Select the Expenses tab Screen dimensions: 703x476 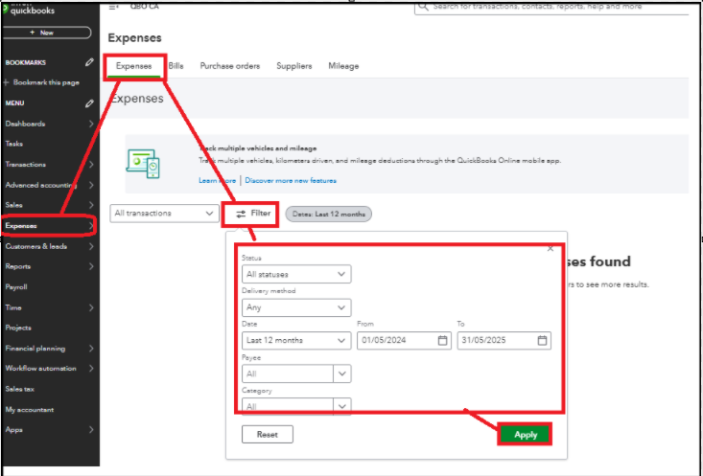(133, 66)
